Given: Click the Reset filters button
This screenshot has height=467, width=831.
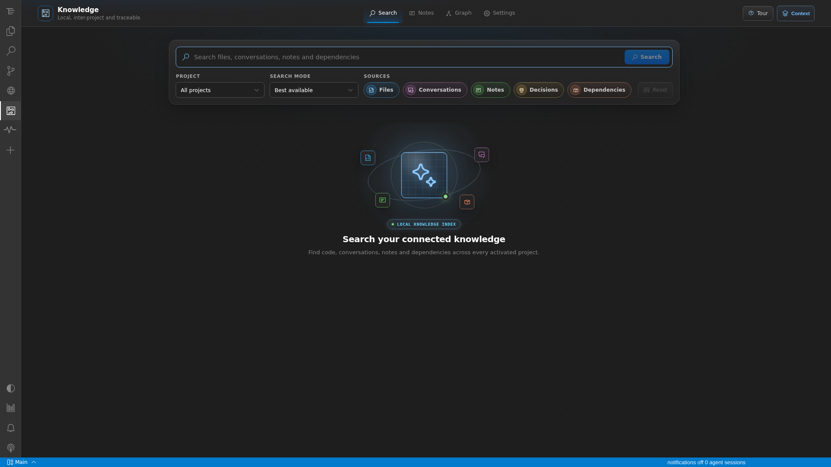Looking at the screenshot, I should pos(655,90).
